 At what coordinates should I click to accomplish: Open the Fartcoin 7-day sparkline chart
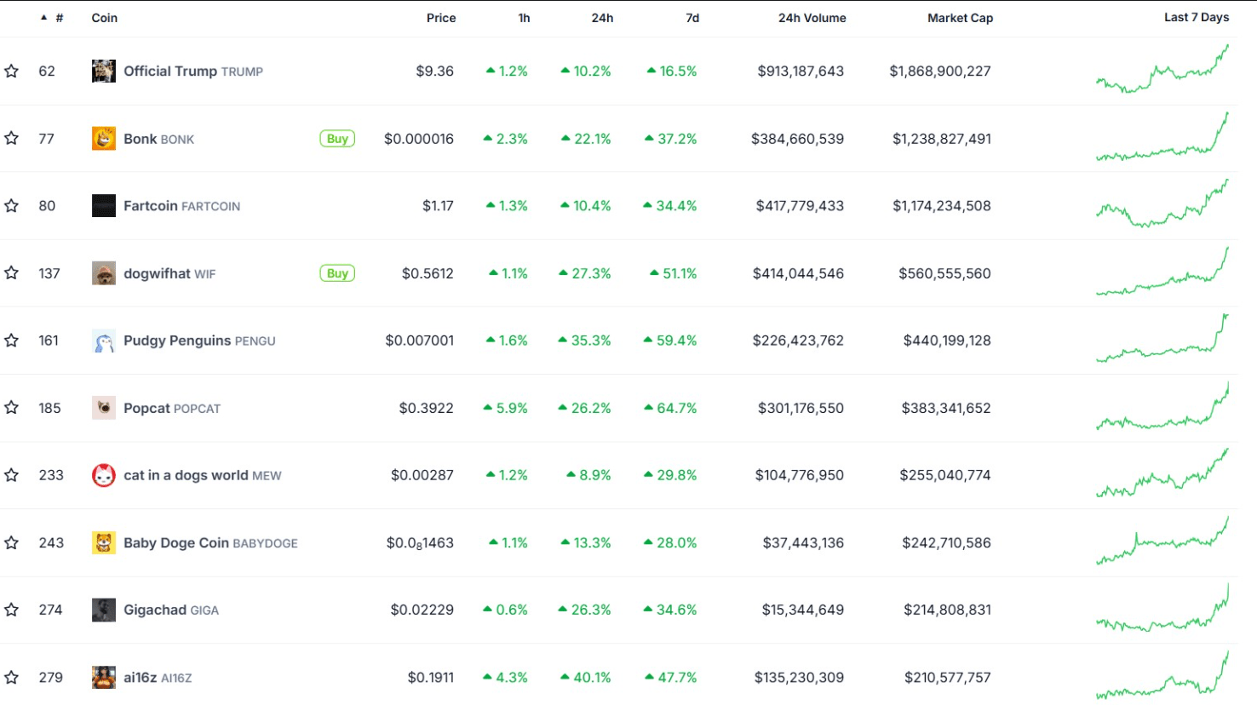[1162, 204]
